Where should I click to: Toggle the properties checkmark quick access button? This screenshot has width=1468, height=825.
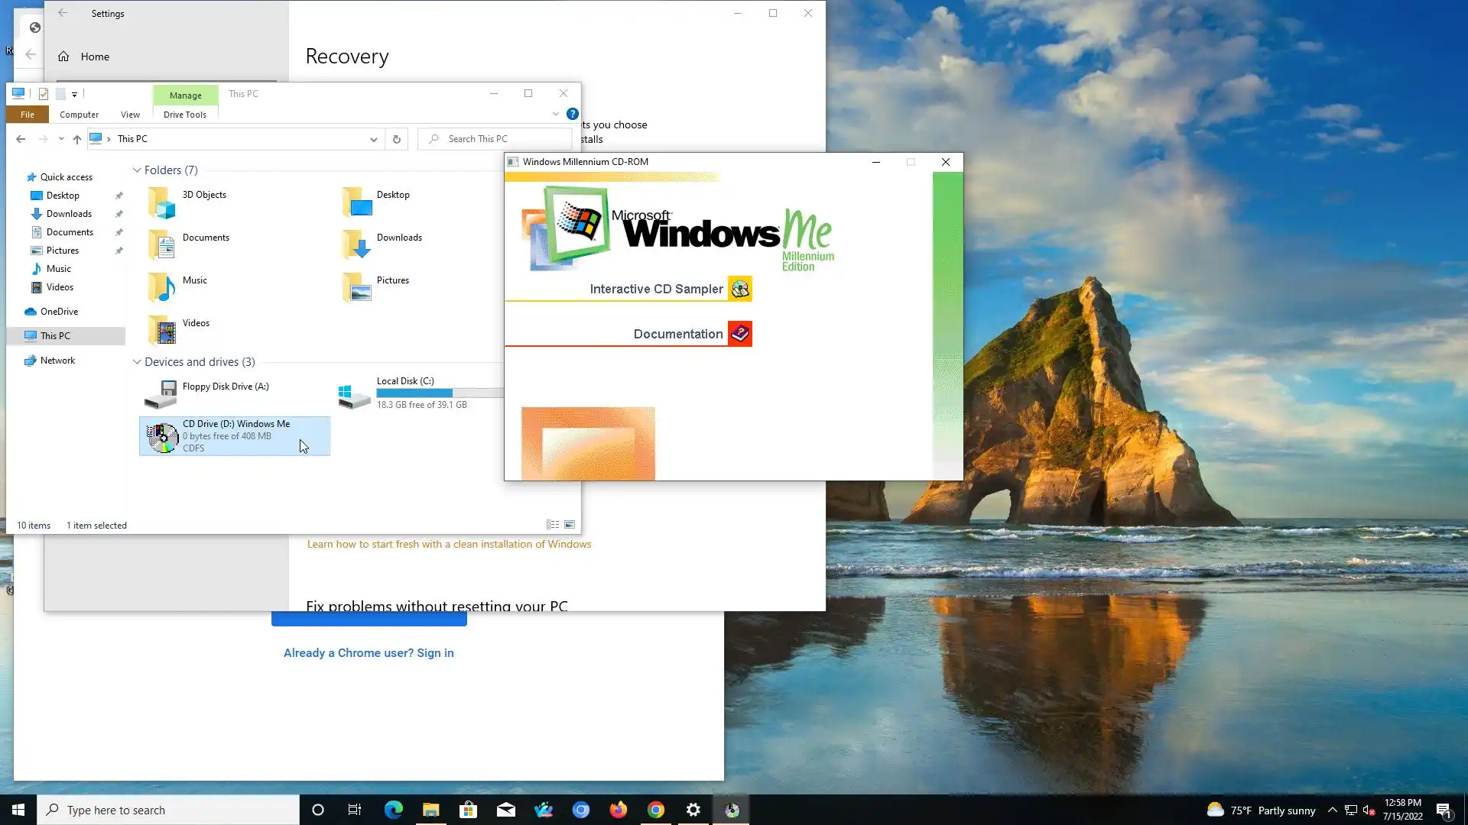click(x=44, y=94)
